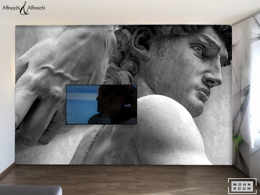Click the WOHN ROOM logo

(242, 186)
